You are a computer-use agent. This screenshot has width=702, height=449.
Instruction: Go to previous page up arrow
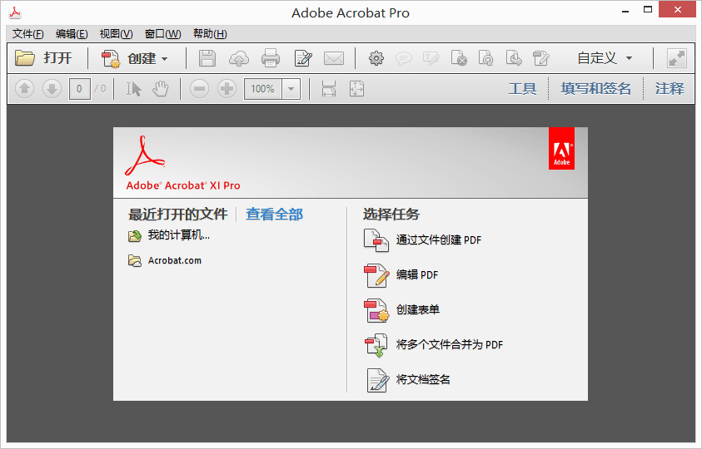click(25, 88)
